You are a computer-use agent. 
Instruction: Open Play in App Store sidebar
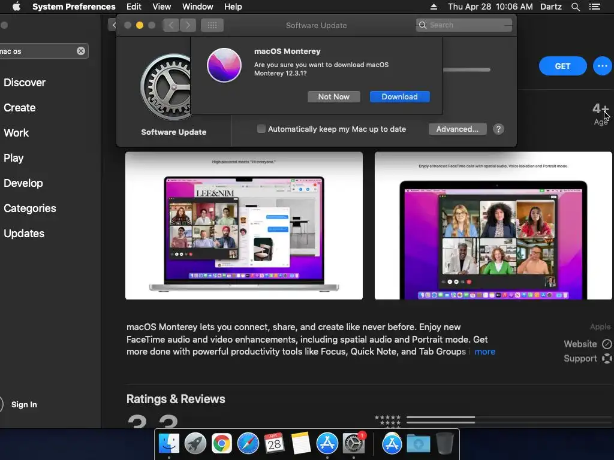pos(14,158)
